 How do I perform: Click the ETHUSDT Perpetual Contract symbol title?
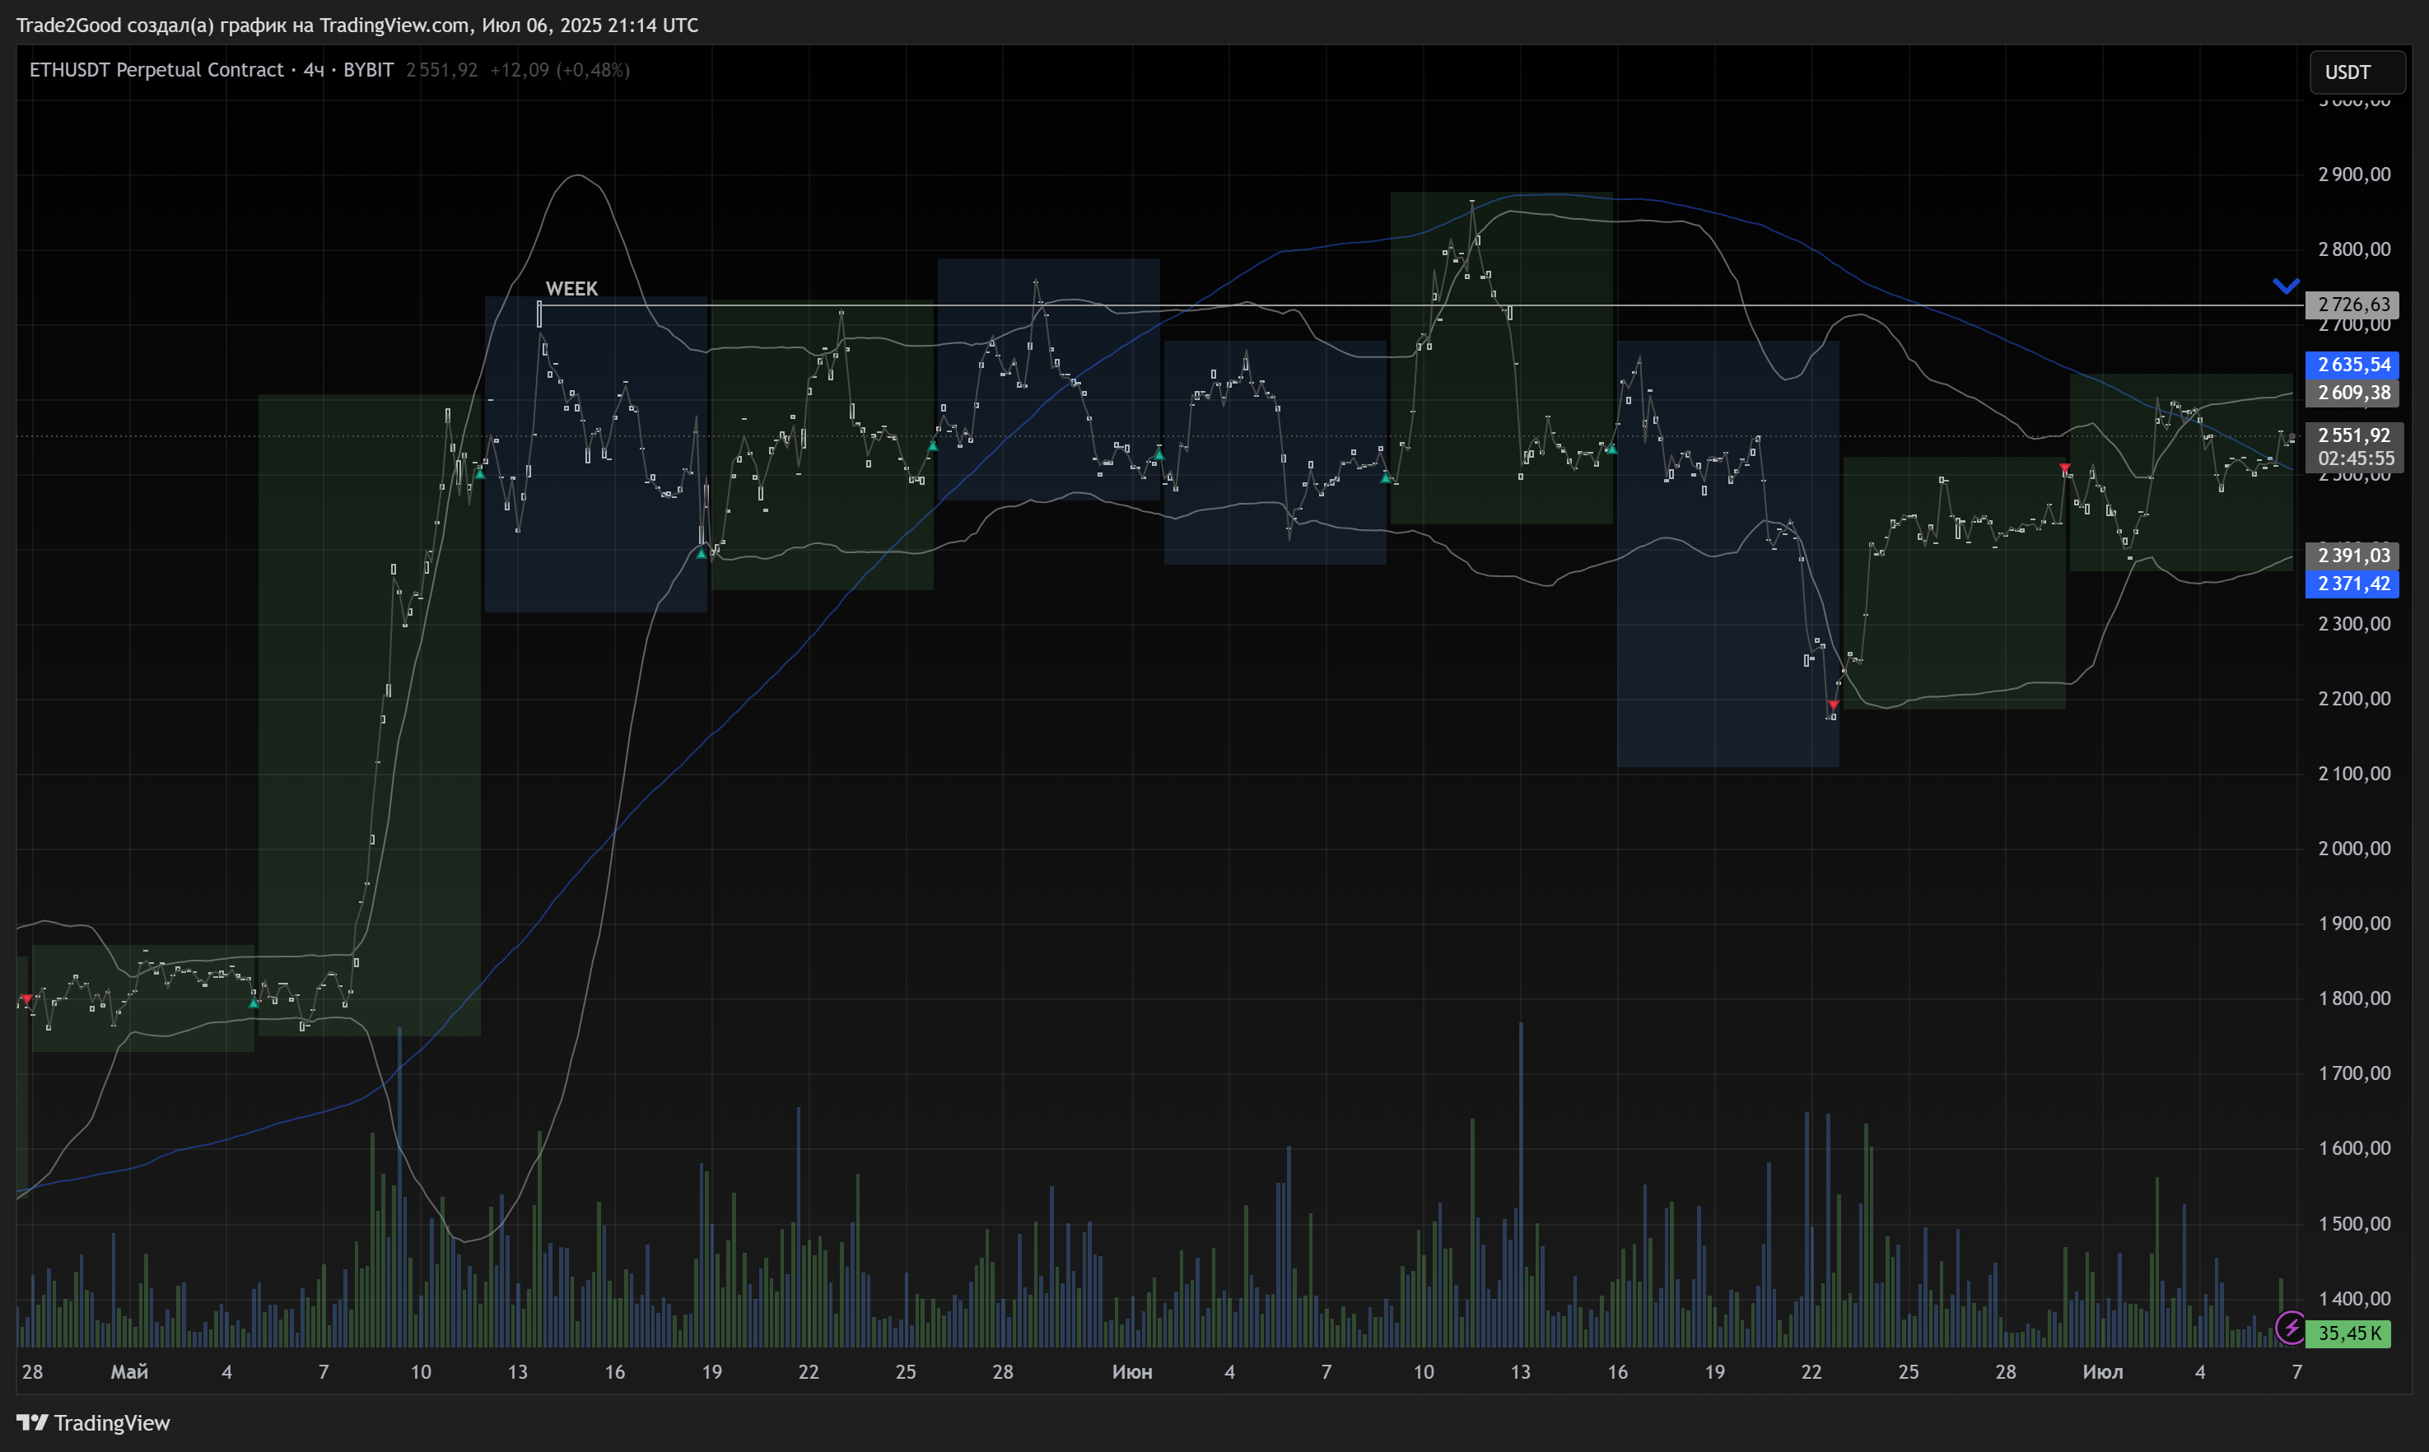point(156,69)
